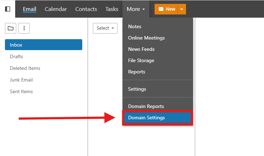Select News Feeds in the menu
Screen dimensions: 264x156
point(158,49)
